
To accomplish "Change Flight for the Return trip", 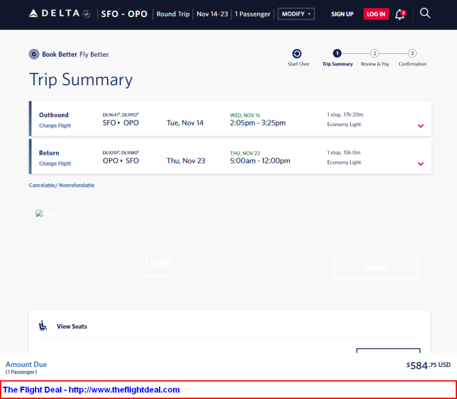I will pos(55,164).
